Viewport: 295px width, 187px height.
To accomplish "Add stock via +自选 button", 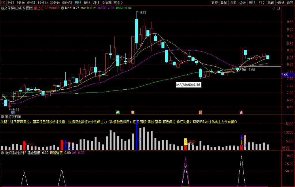I will pos(280,3).
